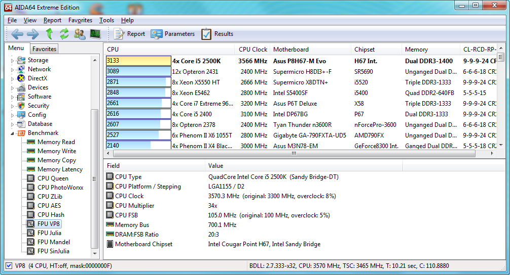Click the 3133 score bar for Core i5 2500K
Screen dimensions: 510x275
click(x=138, y=61)
